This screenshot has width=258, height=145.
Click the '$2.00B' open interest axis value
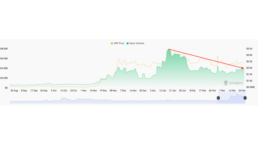pos(4,78)
